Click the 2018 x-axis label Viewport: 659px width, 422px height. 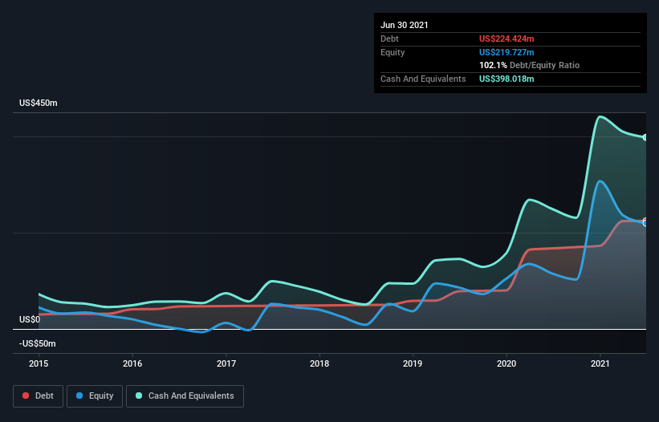tap(319, 363)
